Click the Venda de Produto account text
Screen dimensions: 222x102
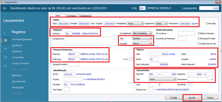[x=84, y=74]
